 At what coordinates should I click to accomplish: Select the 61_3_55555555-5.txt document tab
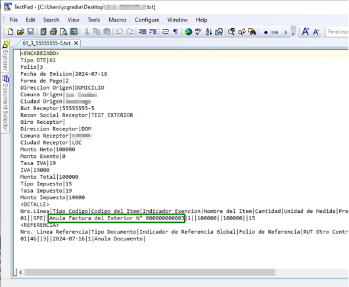[x=47, y=43]
